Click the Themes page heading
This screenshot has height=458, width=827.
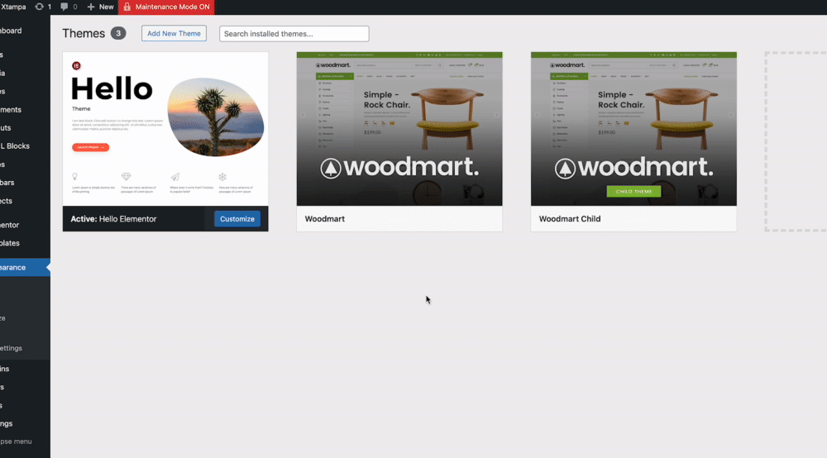tap(84, 33)
